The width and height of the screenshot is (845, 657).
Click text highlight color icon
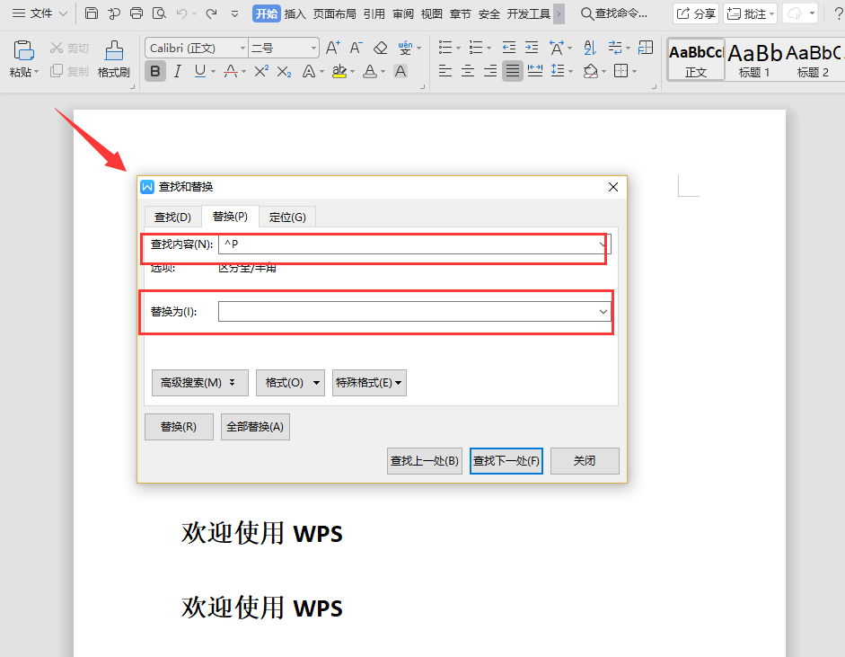339,71
